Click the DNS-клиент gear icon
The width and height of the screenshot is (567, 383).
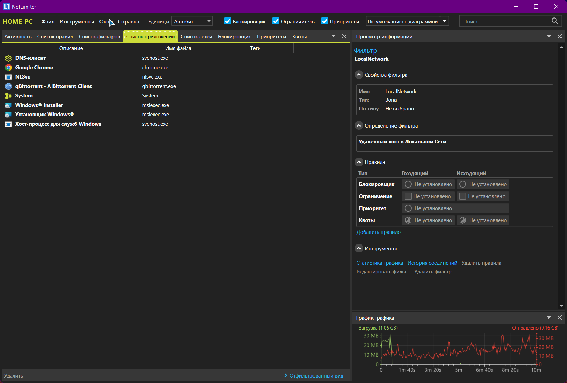pos(9,58)
